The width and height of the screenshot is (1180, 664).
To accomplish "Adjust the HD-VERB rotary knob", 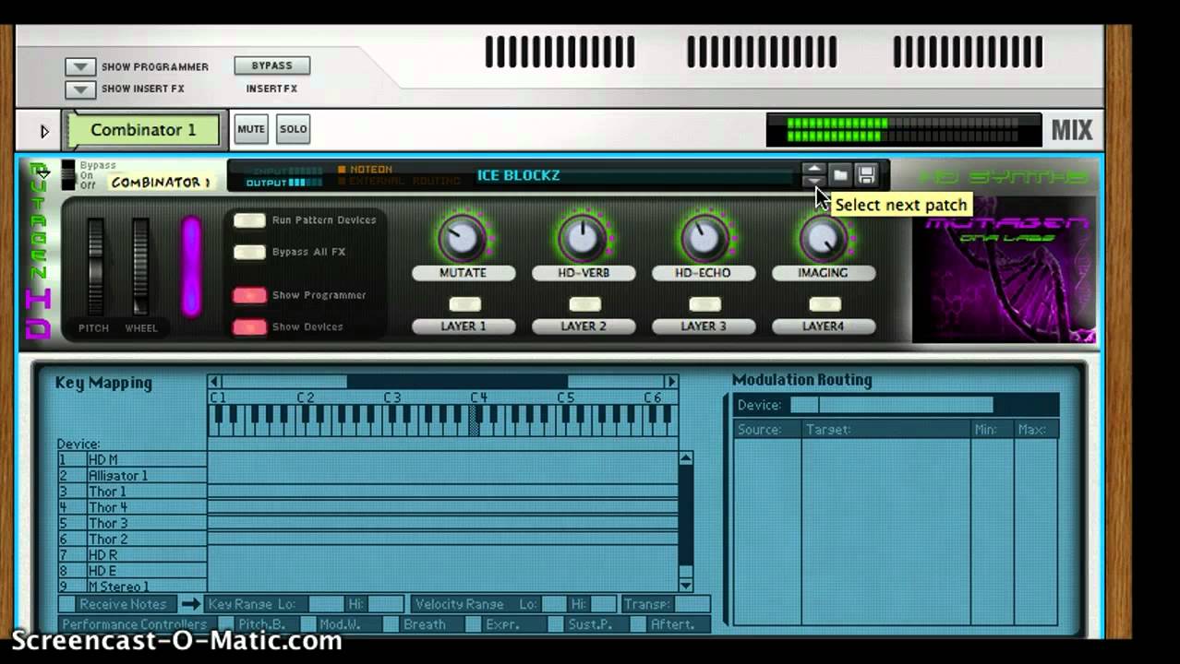I will point(583,239).
